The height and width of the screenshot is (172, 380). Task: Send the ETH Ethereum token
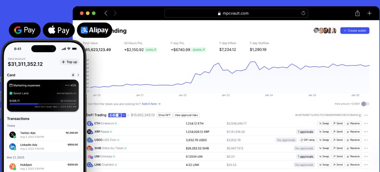point(338,124)
